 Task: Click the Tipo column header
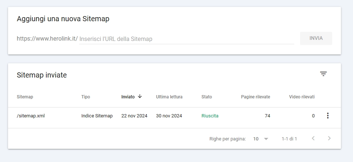(x=85, y=97)
